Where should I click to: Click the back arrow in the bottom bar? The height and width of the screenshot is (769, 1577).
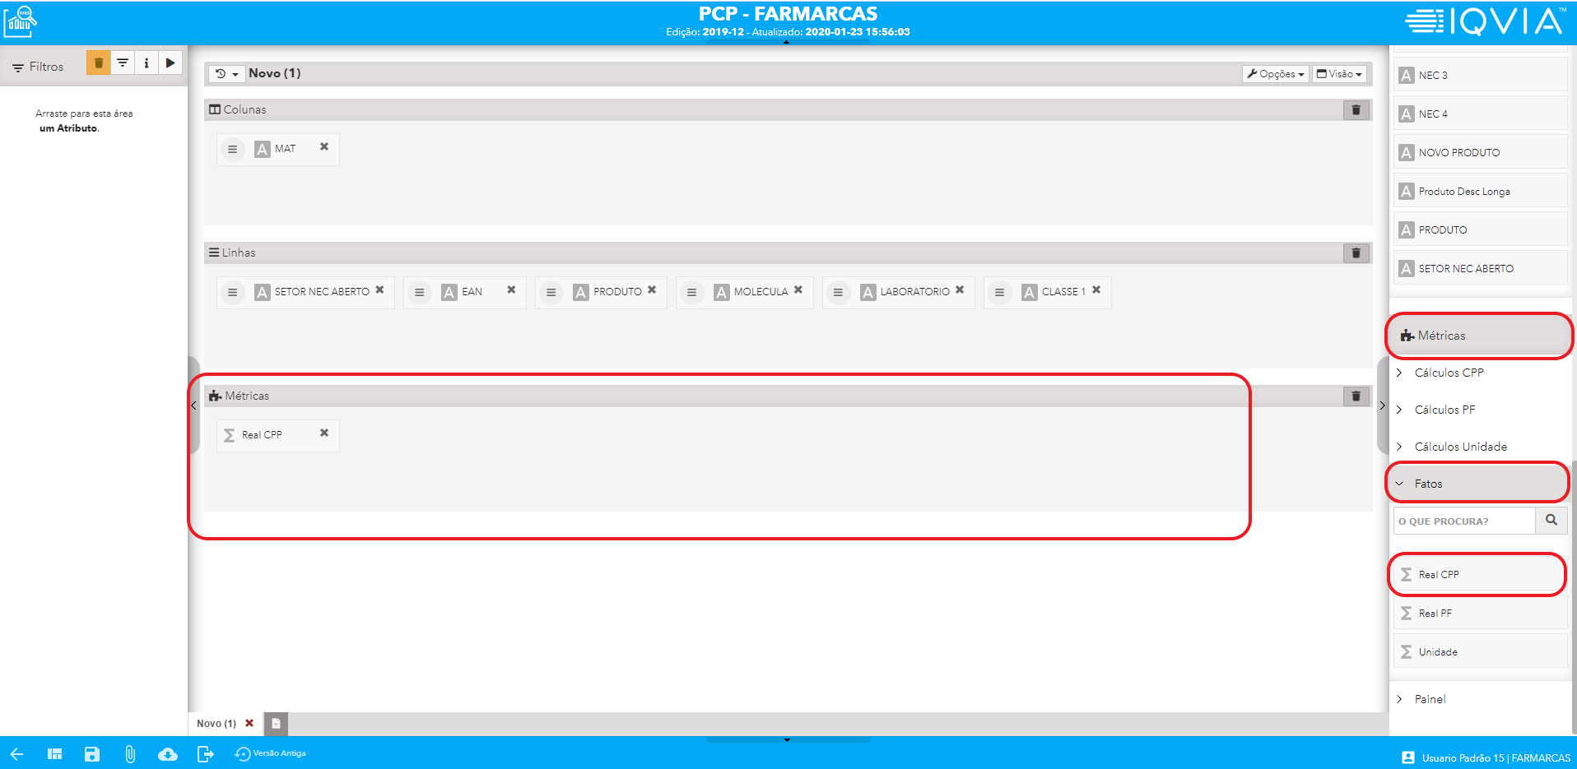[x=16, y=754]
